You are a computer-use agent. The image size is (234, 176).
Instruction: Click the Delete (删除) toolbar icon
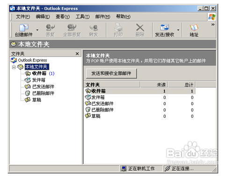(140, 28)
